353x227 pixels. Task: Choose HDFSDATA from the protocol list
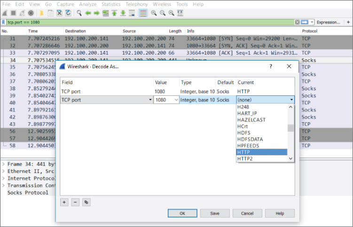(262, 139)
